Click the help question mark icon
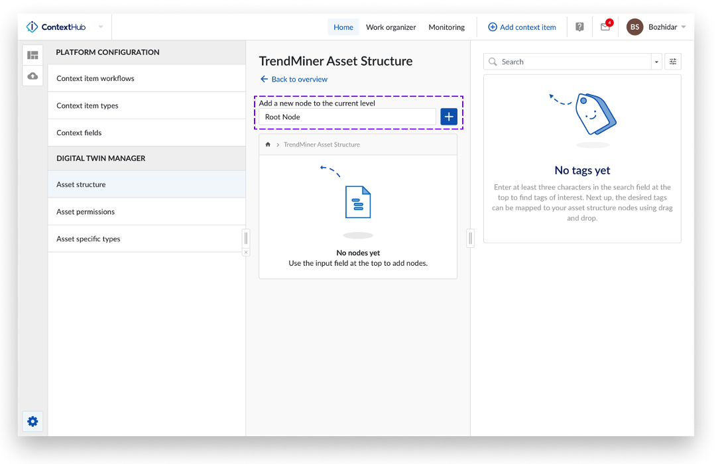Image resolution: width=722 pixels, height=464 pixels. [x=579, y=27]
